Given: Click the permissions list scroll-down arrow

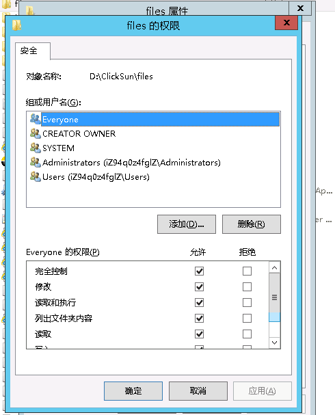Looking at the screenshot, I should coord(274,343).
